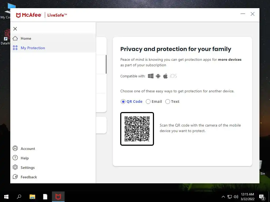Open Help from sidebar
The width and height of the screenshot is (270, 202).
tap(25, 158)
